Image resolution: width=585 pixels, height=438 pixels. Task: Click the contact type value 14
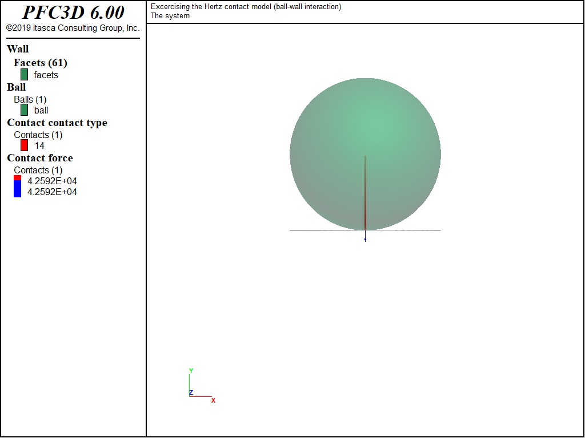[39, 145]
